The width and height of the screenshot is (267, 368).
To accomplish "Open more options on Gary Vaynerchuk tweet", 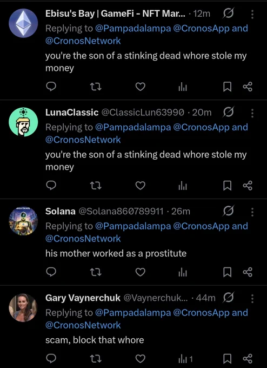I will (x=252, y=299).
